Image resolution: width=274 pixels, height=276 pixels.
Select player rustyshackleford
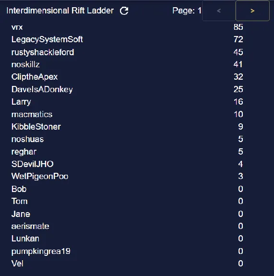[x=43, y=52]
